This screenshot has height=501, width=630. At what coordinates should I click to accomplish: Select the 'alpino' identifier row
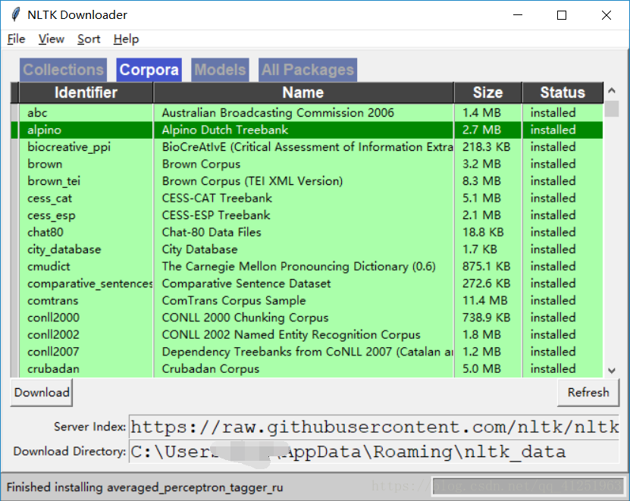(x=44, y=130)
